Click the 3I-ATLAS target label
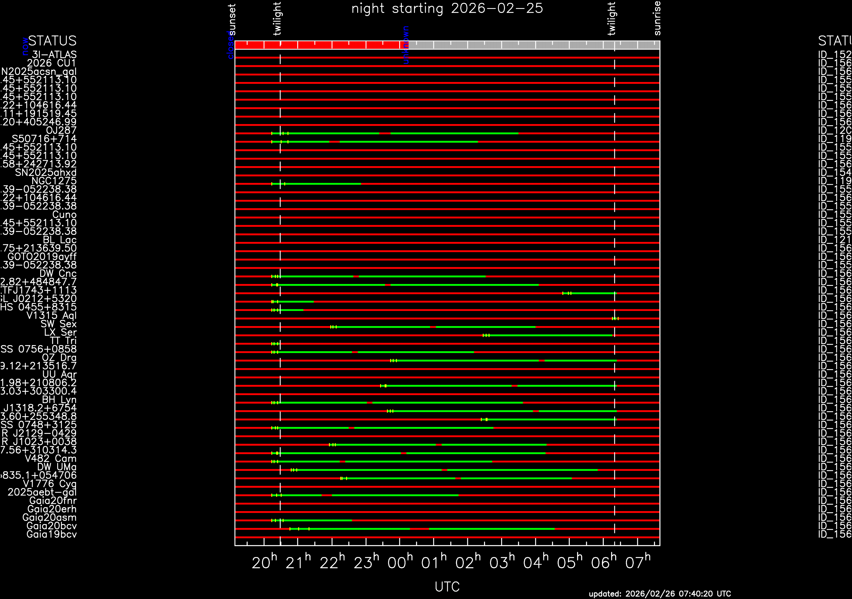This screenshot has width=852, height=599. point(54,55)
